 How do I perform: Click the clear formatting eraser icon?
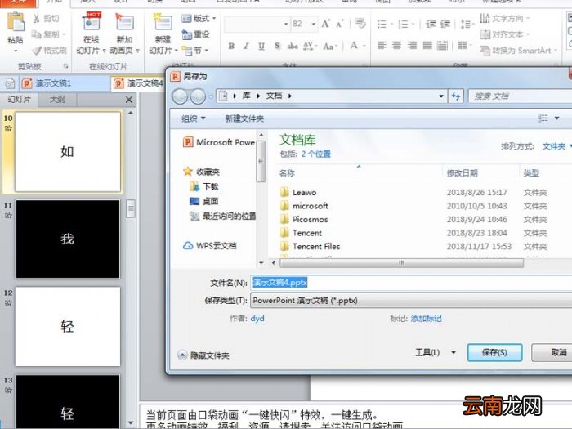360,24
